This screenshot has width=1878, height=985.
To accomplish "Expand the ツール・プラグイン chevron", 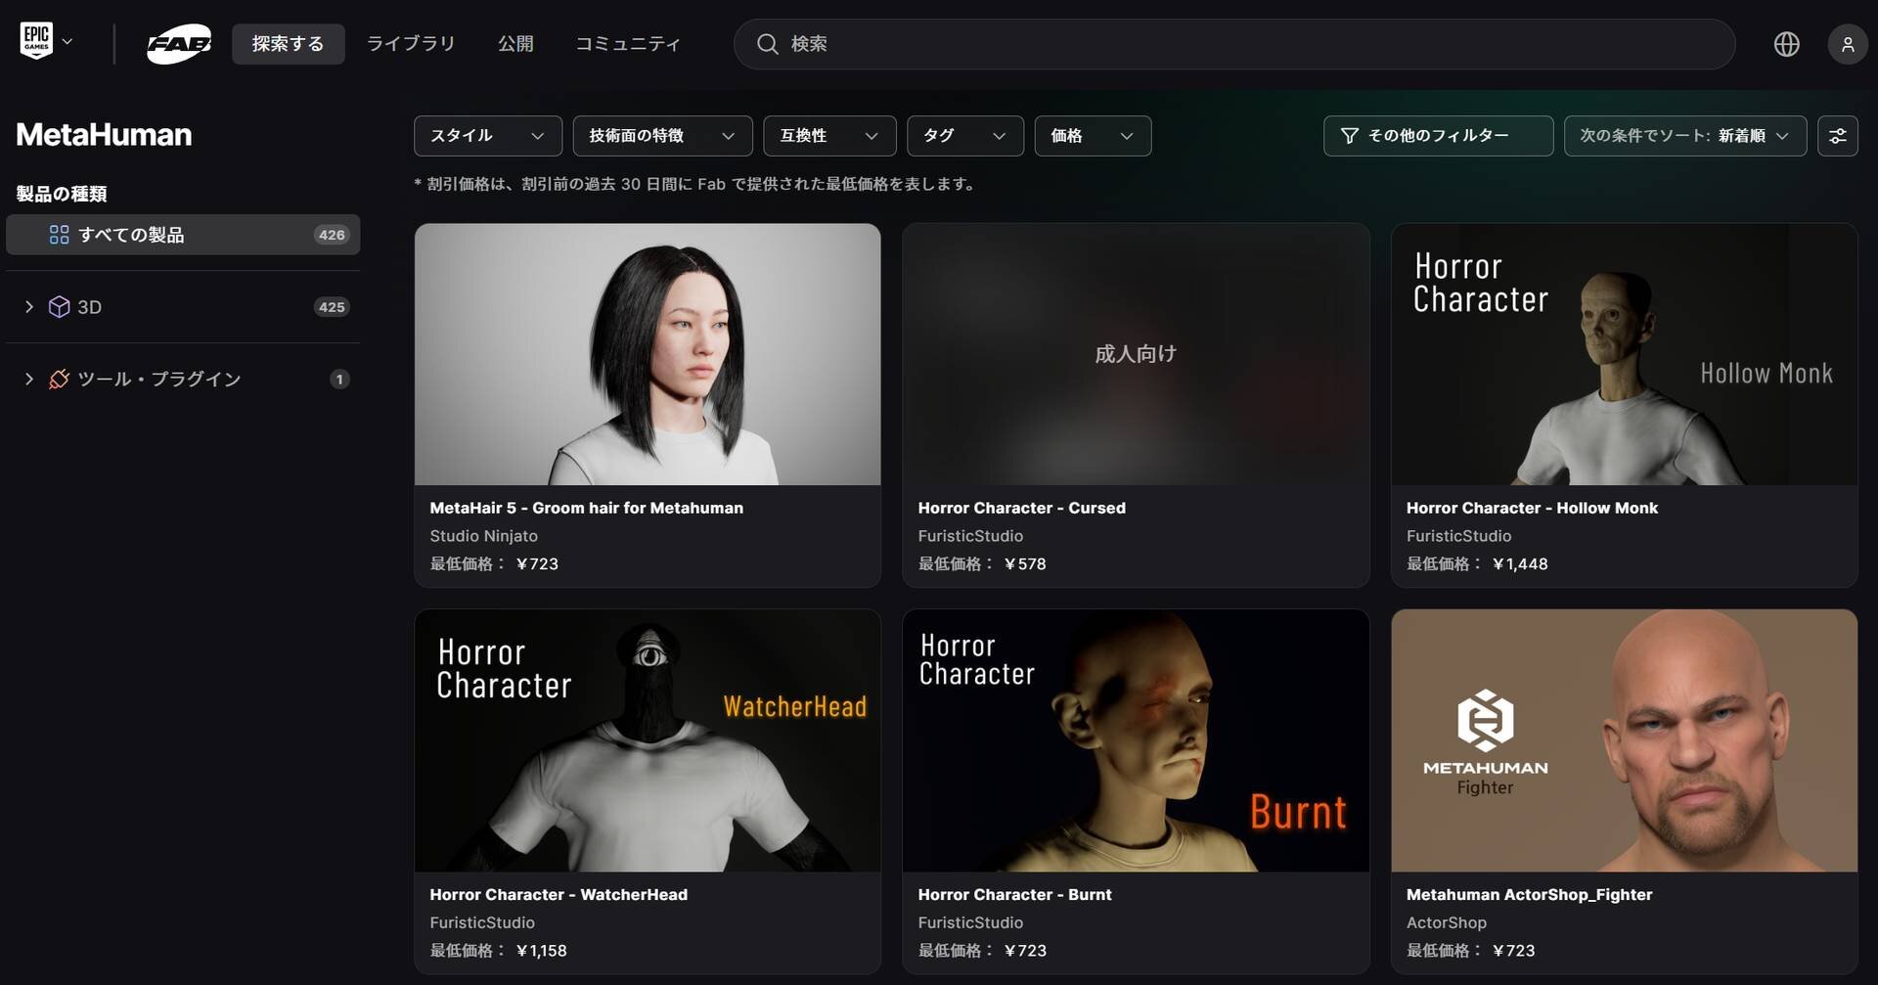I will pos(28,380).
